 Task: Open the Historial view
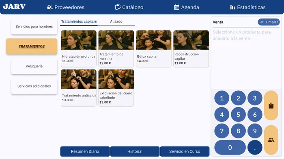pos(135,151)
